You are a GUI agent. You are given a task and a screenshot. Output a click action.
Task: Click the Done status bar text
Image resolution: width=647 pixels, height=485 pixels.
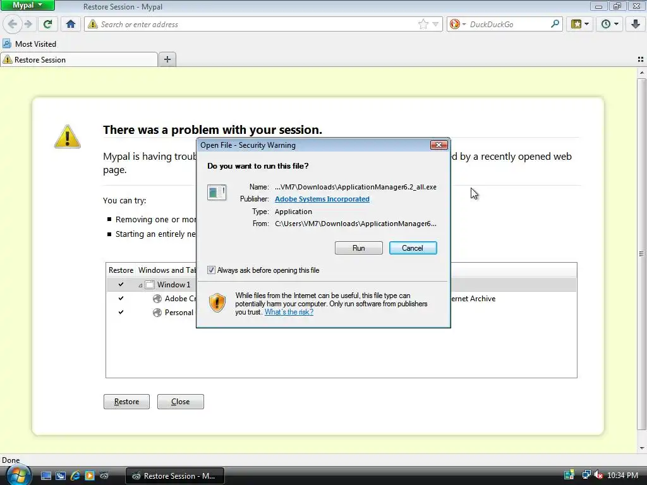(11, 460)
